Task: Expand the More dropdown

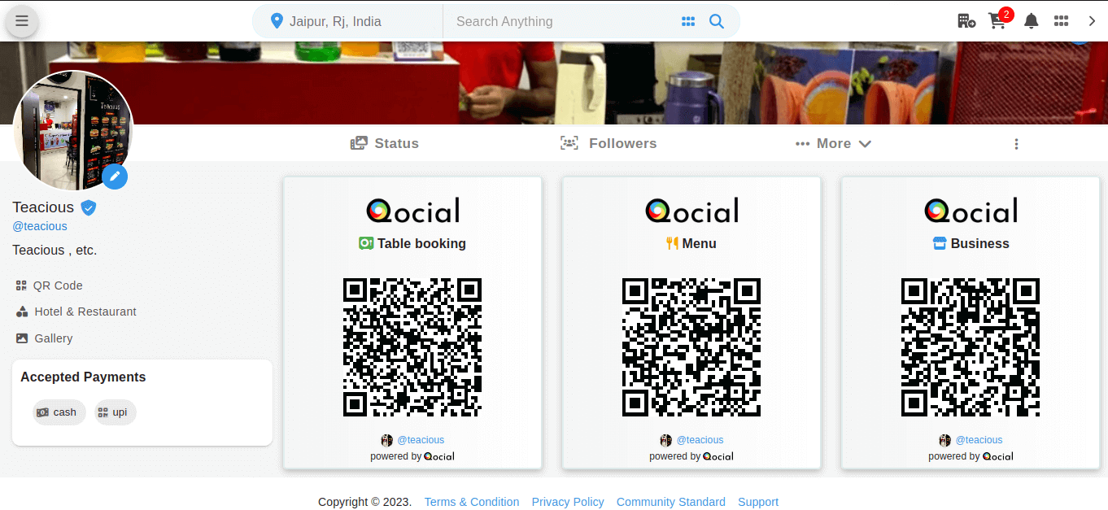Action: (833, 143)
